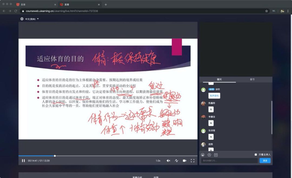Bookmark this page with the star icon
Screen dimensions: 292x178
(267, 11)
